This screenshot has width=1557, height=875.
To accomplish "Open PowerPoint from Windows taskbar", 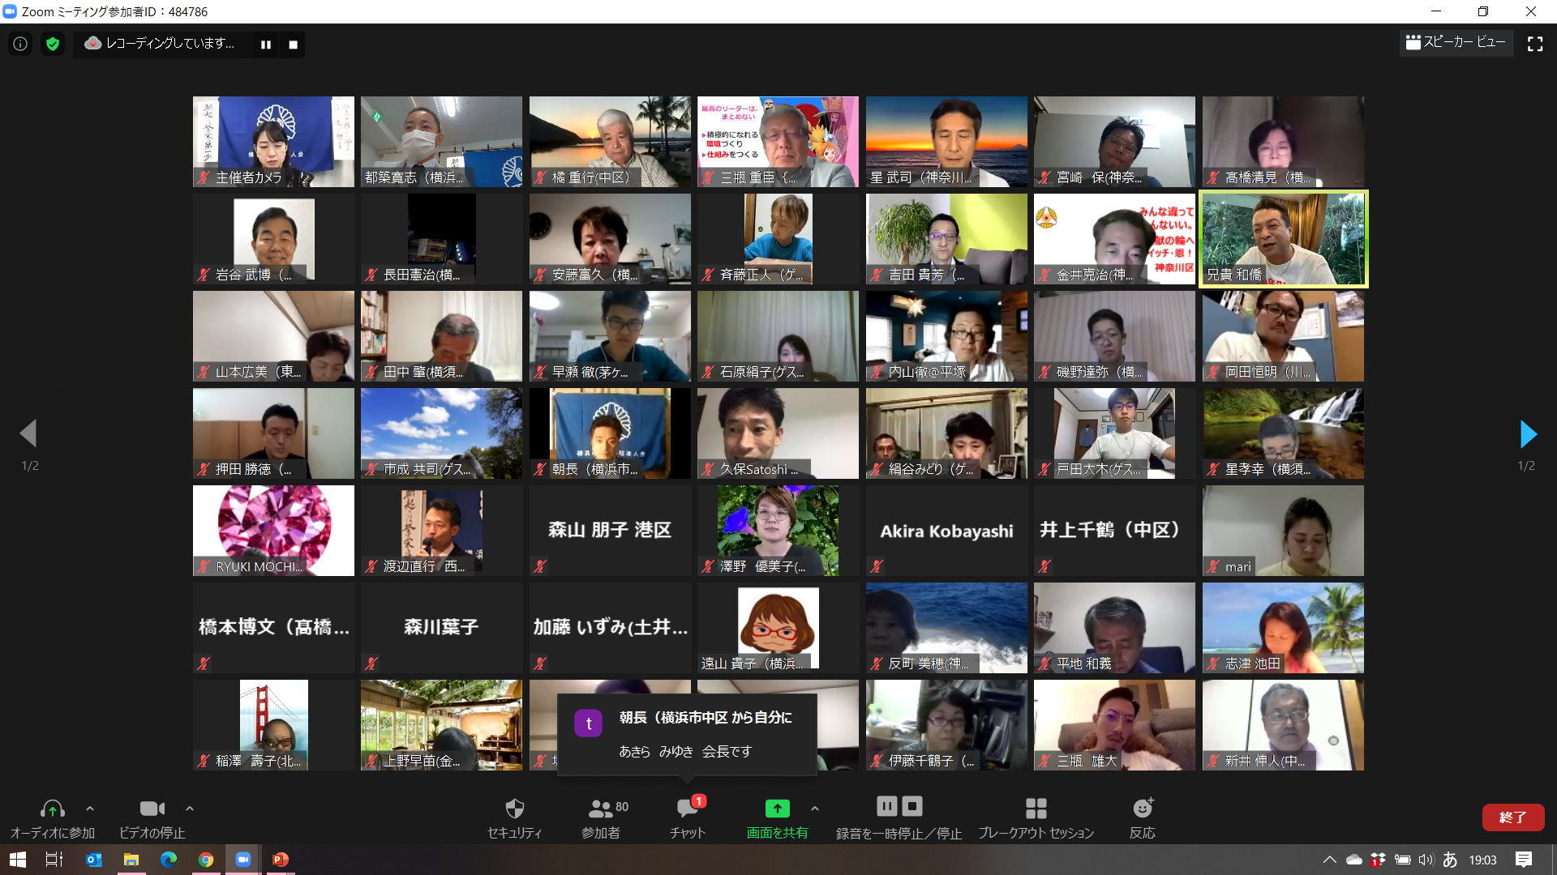I will pos(281,860).
